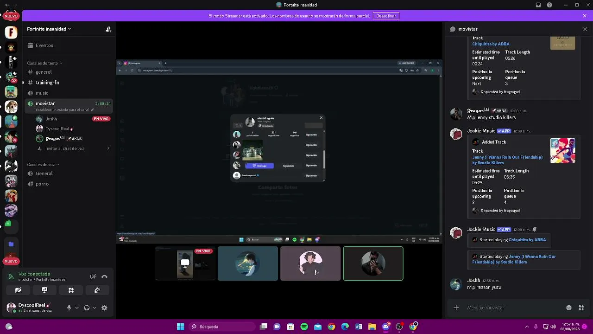Image resolution: width=593 pixels, height=334 pixels.
Task: Open microphone input options arrow
Action: [x=77, y=308]
